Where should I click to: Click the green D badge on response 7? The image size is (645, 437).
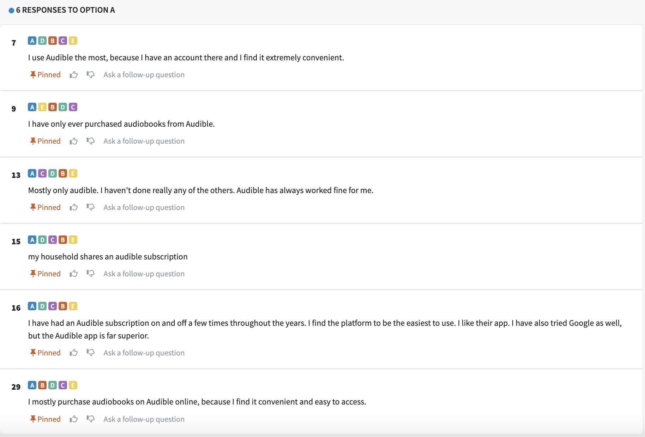coord(42,41)
